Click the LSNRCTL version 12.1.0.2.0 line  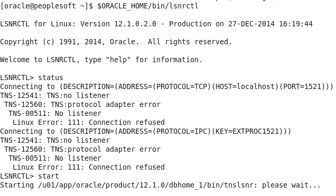(156, 24)
